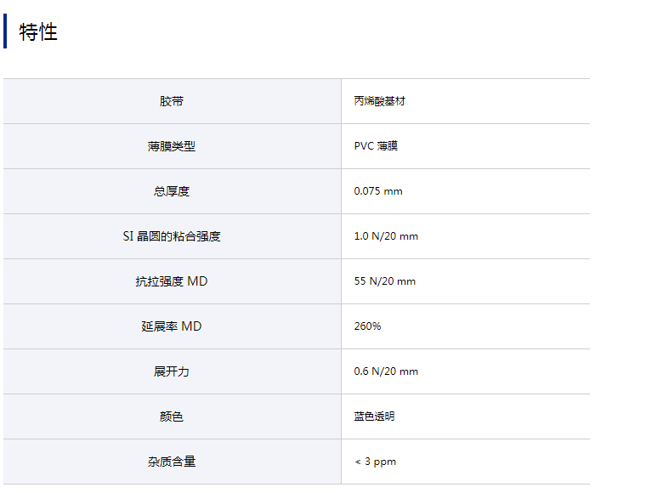Viewport: 646px width, 493px height.
Task: Select the 颜色 property label
Action: click(172, 416)
